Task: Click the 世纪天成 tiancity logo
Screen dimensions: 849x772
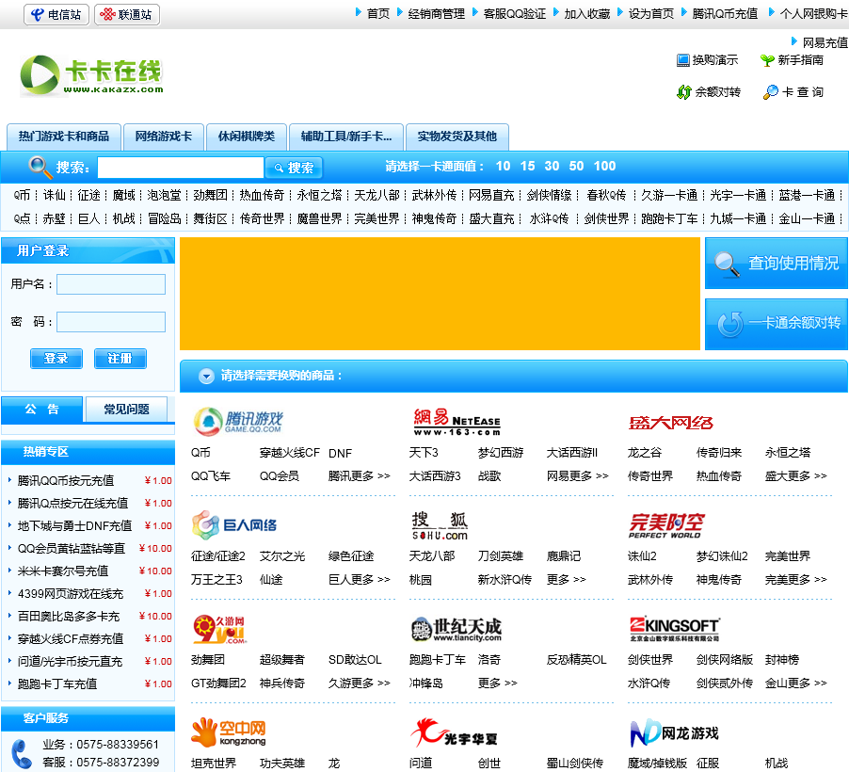Action: click(456, 629)
